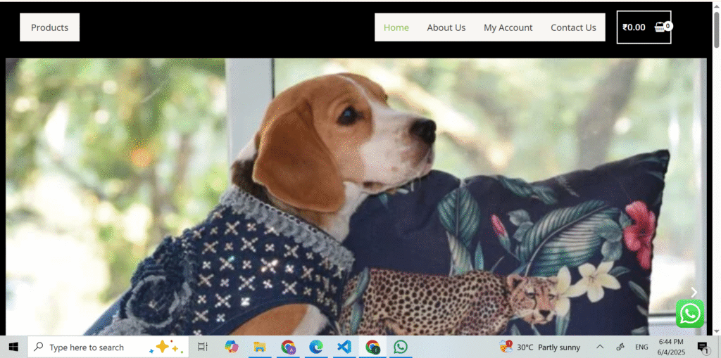
Task: Launch Microsoft Edge from the taskbar
Action: 316,347
